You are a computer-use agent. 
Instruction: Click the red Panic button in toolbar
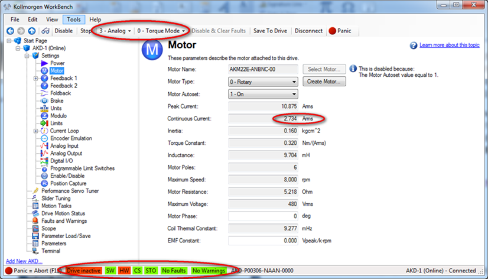click(x=340, y=31)
